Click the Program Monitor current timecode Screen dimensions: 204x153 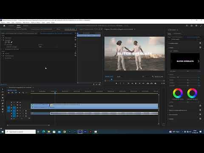[x=109, y=76]
